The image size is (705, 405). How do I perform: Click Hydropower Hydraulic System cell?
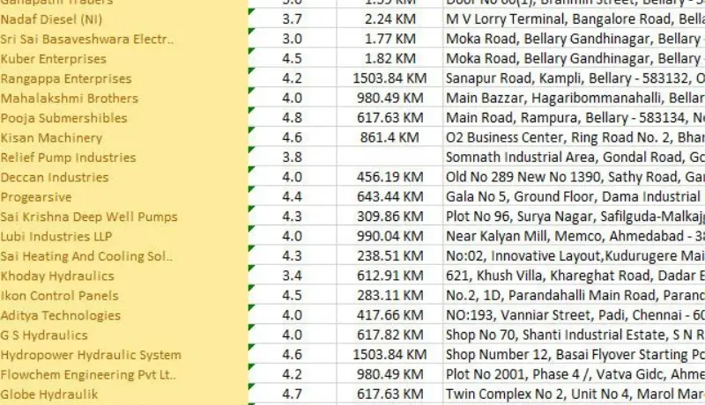(123, 355)
